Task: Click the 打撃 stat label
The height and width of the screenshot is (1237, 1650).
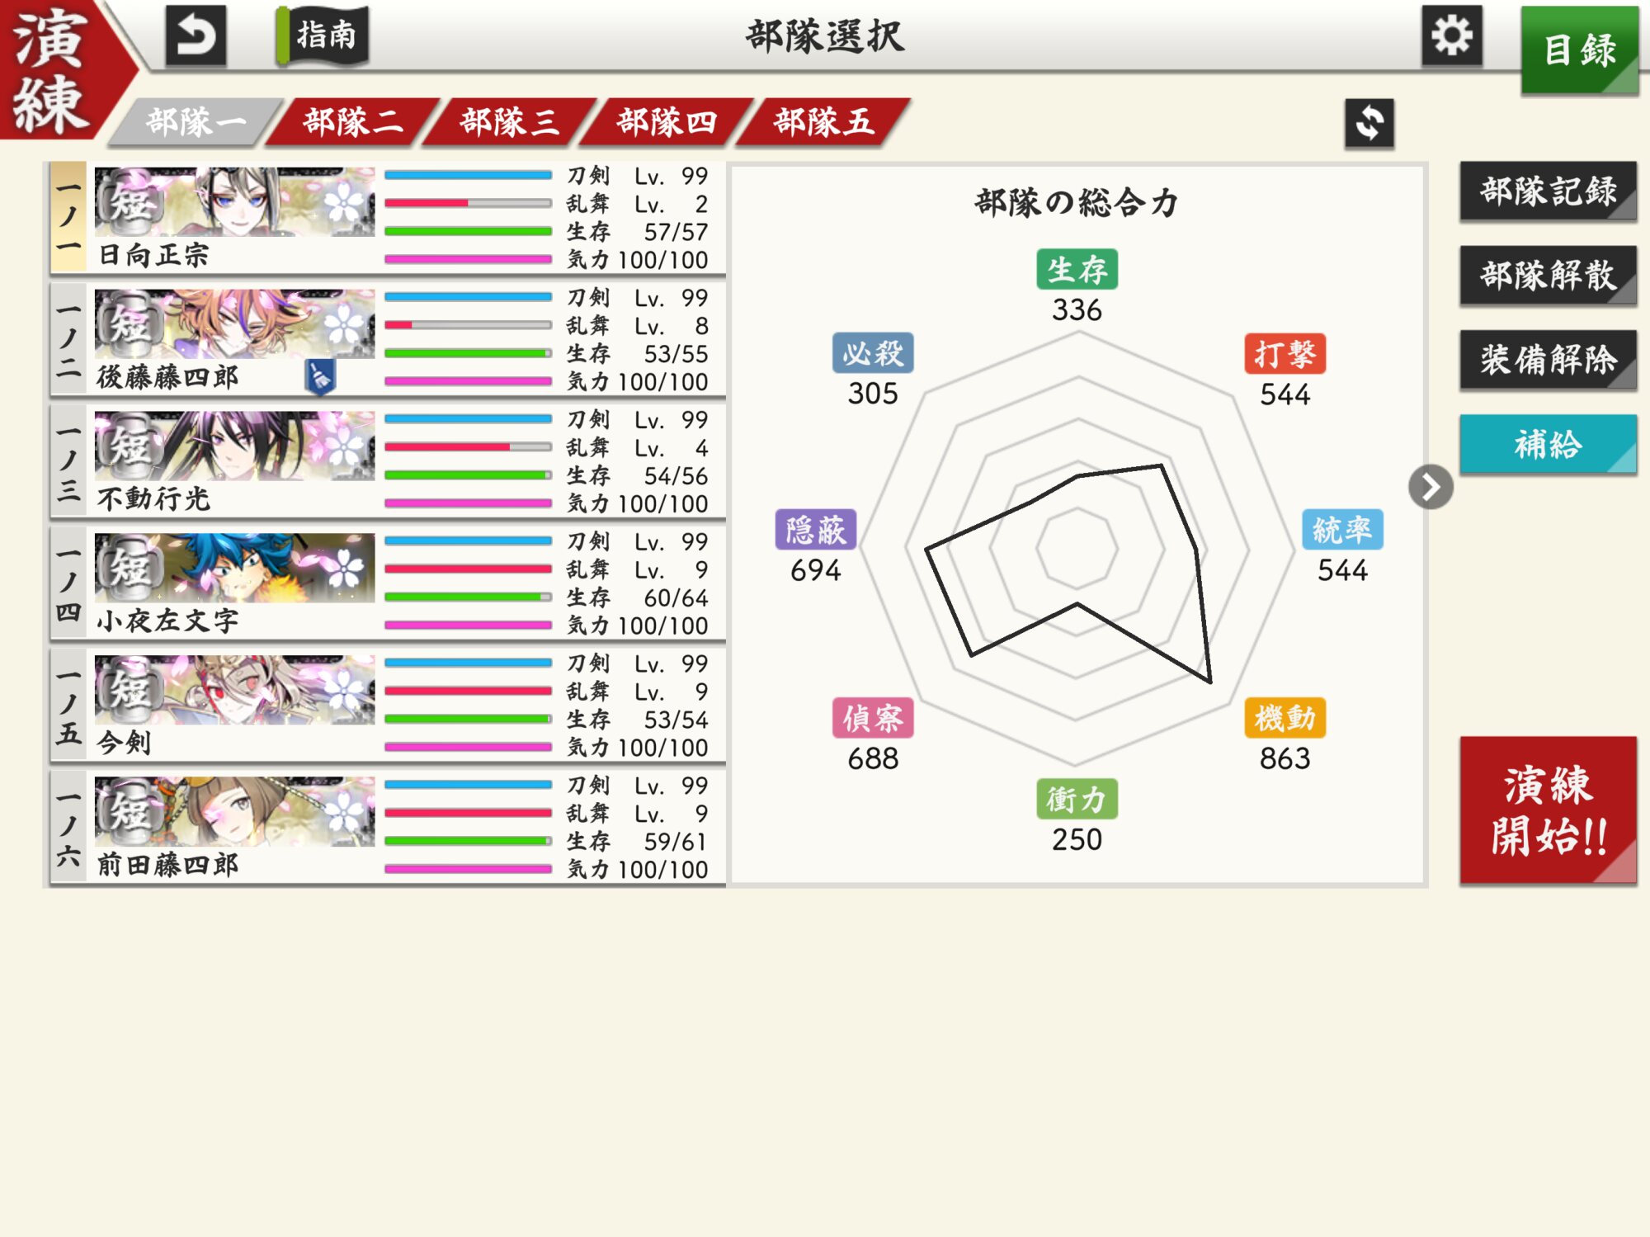Action: [x=1285, y=354]
